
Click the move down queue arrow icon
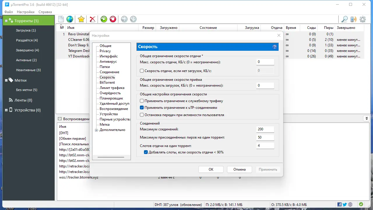(133, 19)
